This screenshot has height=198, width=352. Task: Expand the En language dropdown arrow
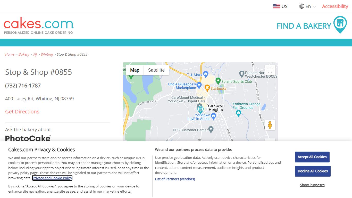314,6
